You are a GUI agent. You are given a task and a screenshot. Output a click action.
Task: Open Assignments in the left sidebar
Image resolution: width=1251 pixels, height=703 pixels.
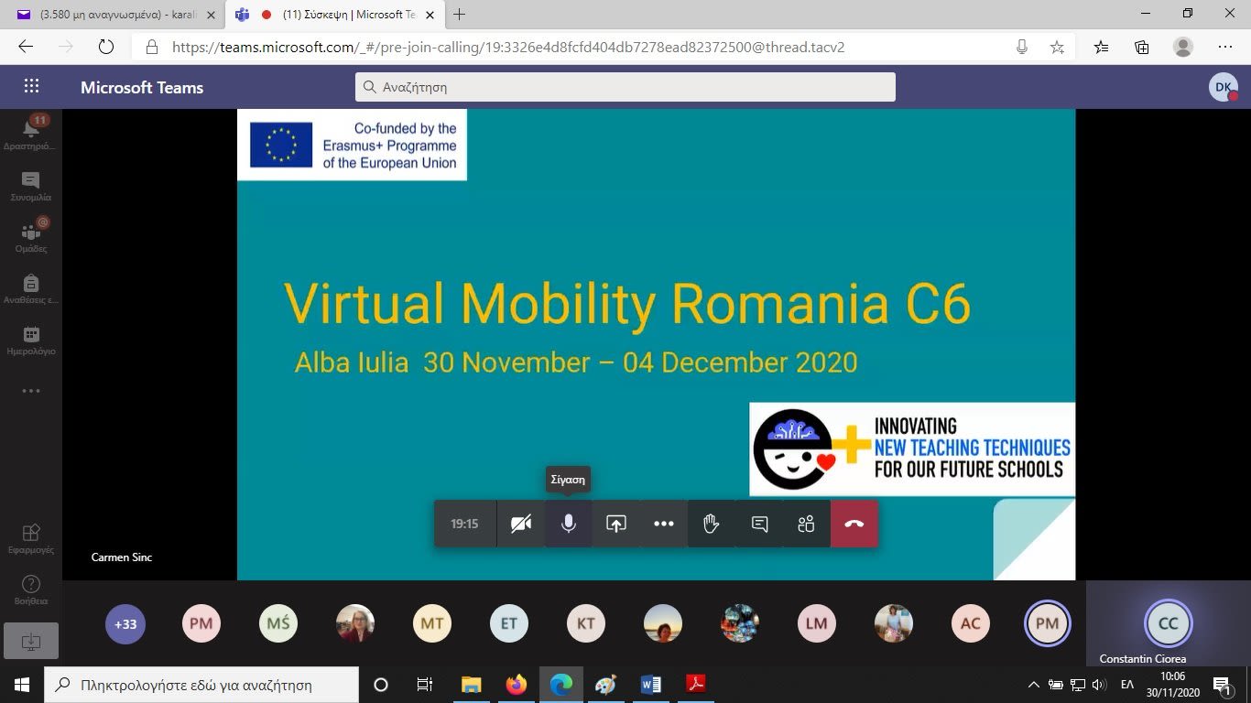31,287
